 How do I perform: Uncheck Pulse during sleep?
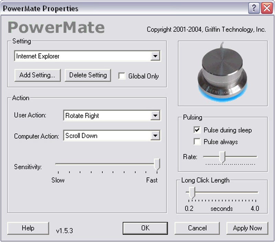pos(197,130)
